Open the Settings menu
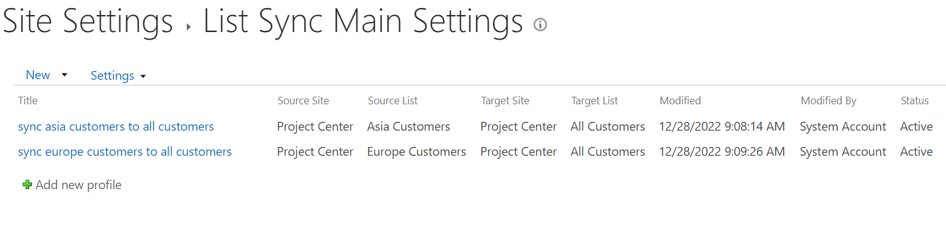946x228 pixels. coord(112,75)
